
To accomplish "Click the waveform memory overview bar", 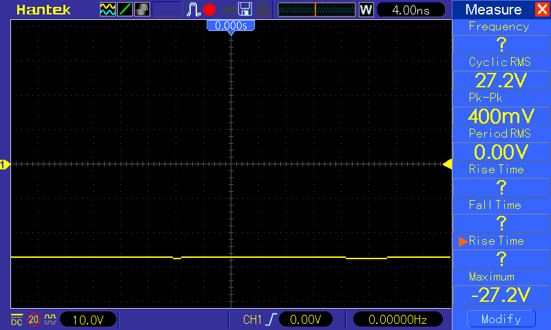I will (x=317, y=10).
